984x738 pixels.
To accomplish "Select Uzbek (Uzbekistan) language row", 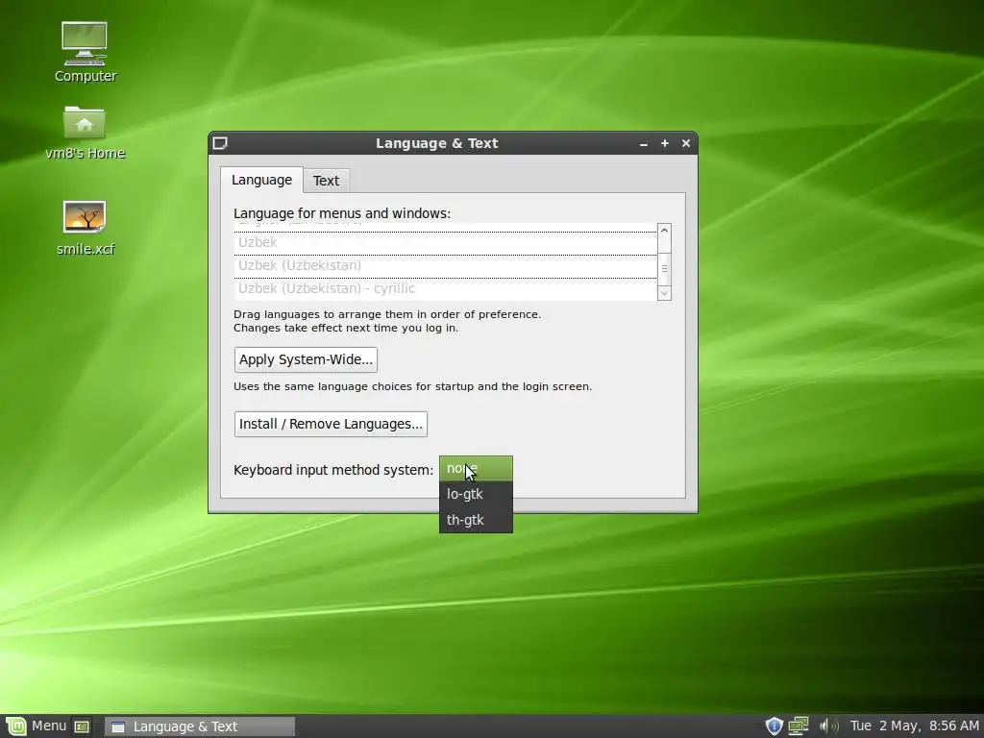I will click(x=445, y=266).
